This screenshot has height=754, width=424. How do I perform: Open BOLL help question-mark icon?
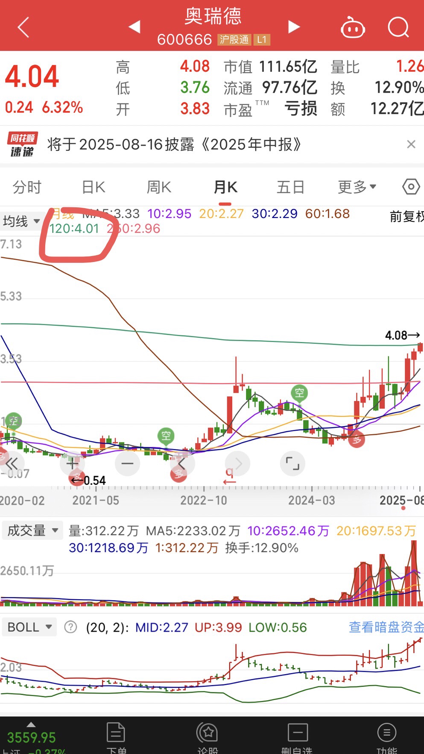pyautogui.click(x=70, y=627)
